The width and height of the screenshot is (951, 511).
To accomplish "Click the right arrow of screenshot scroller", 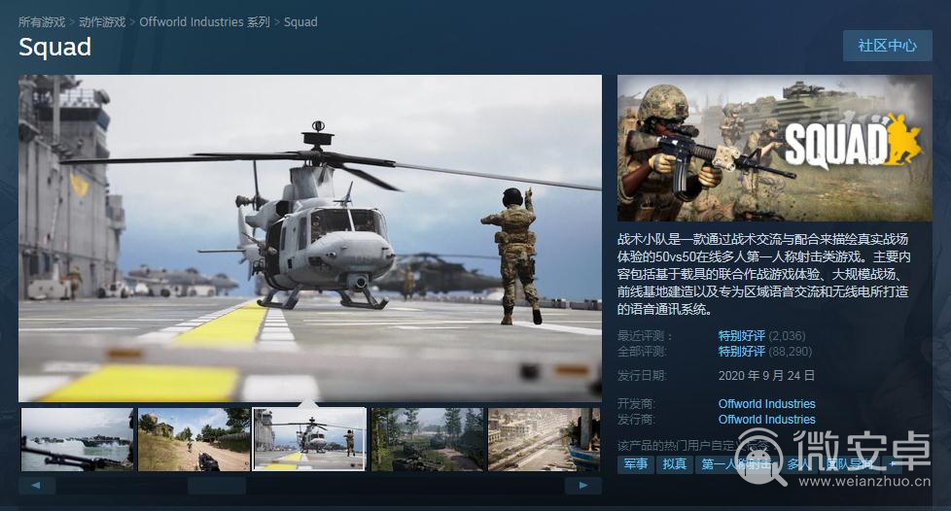I will 582,485.
